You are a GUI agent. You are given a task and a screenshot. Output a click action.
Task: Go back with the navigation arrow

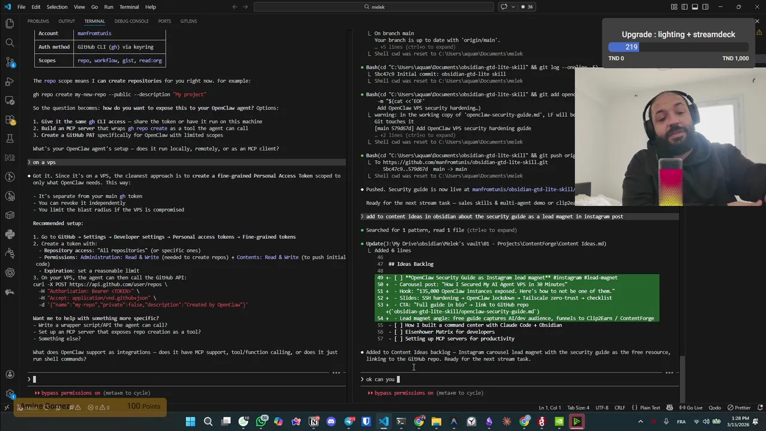coord(235,7)
